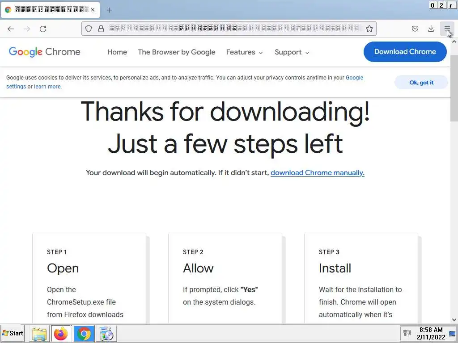Open a new tab with the plus button
The width and height of the screenshot is (458, 343).
(110, 10)
